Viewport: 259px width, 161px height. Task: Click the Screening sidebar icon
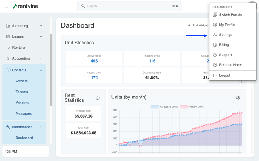8,26
